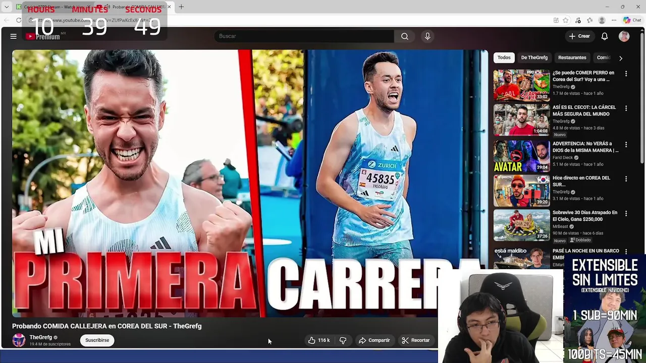Image resolution: width=646 pixels, height=363 pixels.
Task: Open the notifications bell
Action: pos(605,36)
